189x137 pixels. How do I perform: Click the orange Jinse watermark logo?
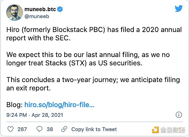(x=155, y=130)
